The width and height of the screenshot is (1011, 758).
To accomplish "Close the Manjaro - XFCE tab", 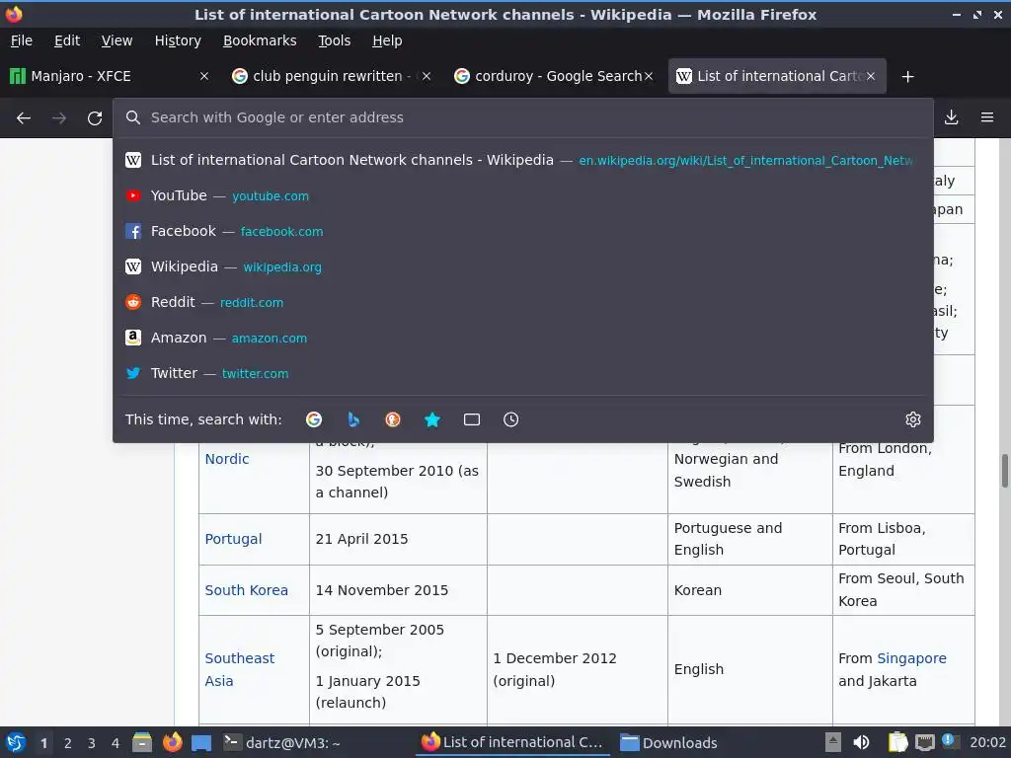I will 203,76.
